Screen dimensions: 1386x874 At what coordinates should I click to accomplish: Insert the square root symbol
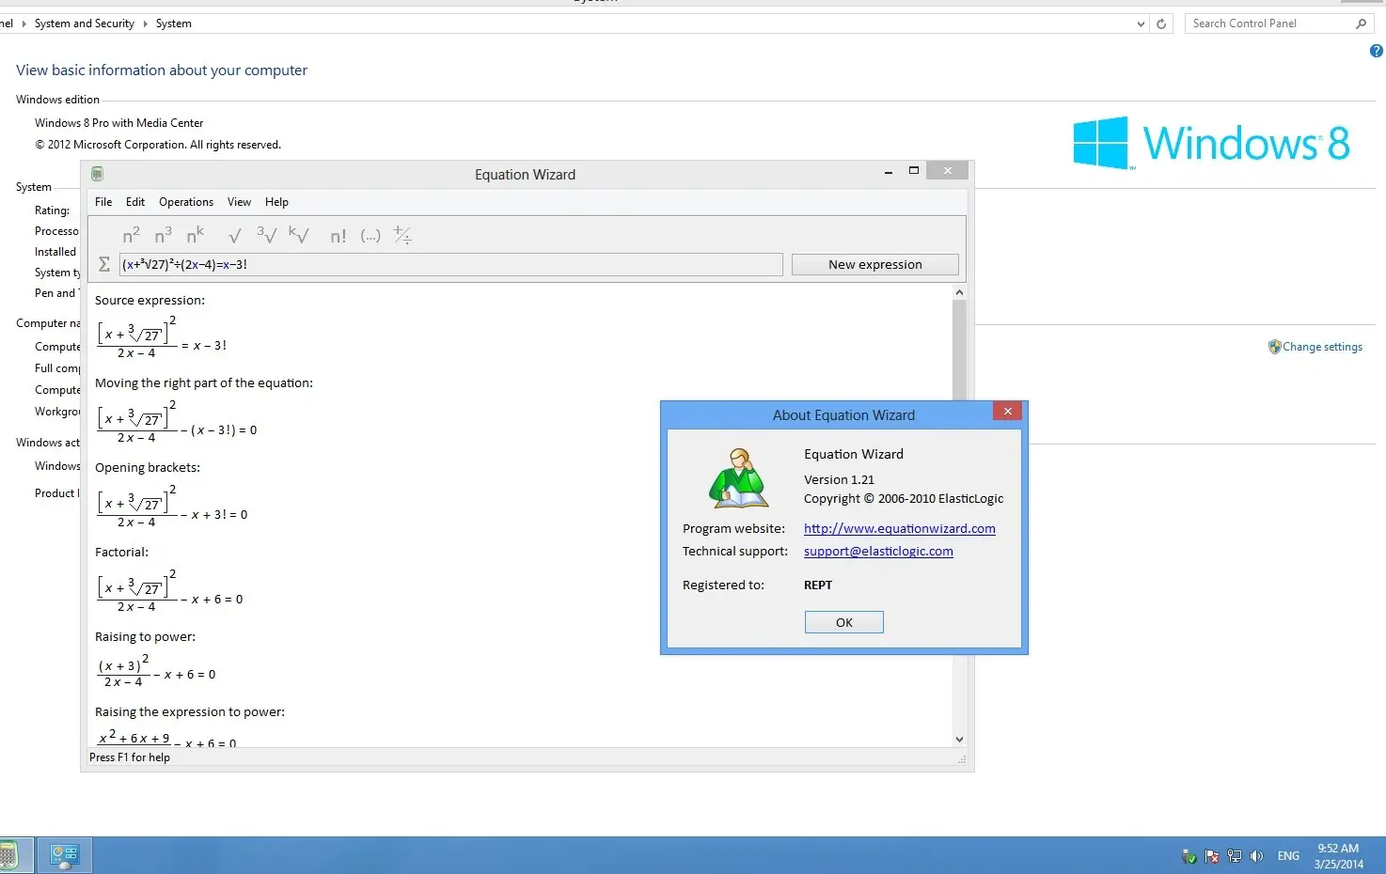235,235
